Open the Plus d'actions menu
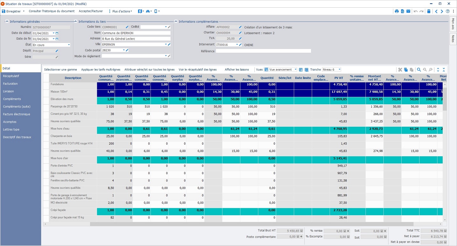The image size is (457, 246). (120, 11)
